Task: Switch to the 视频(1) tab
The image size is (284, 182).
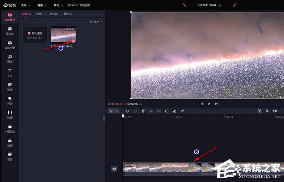Action: (x=41, y=14)
